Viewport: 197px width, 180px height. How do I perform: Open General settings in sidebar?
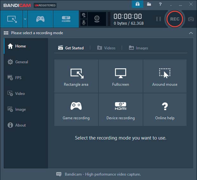(x=26, y=62)
